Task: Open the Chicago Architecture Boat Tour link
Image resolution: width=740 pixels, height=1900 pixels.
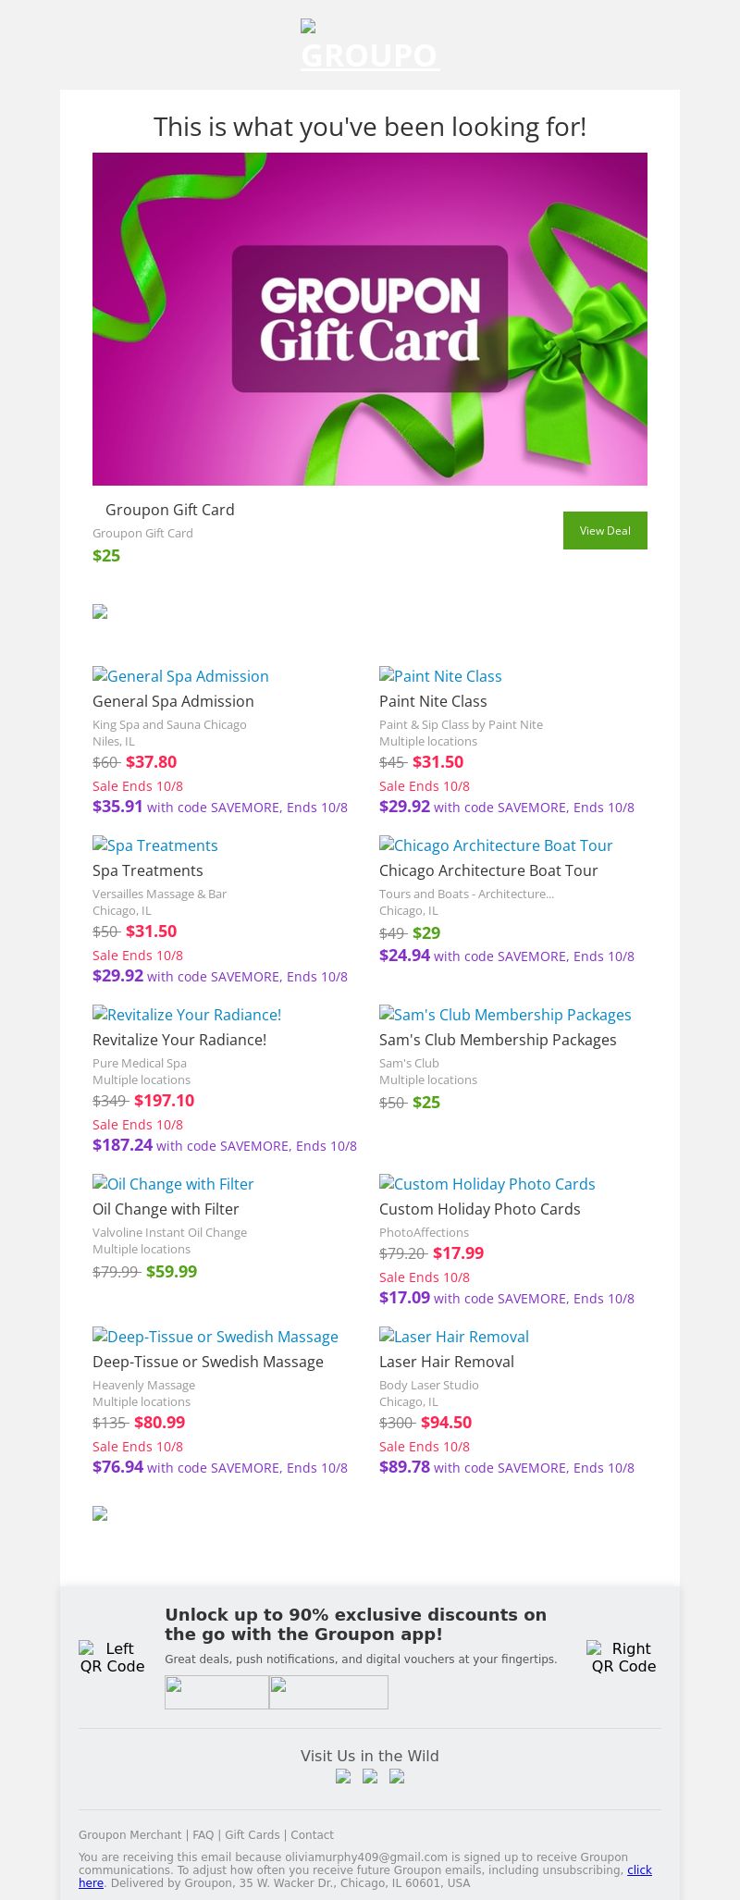Action: point(496,845)
